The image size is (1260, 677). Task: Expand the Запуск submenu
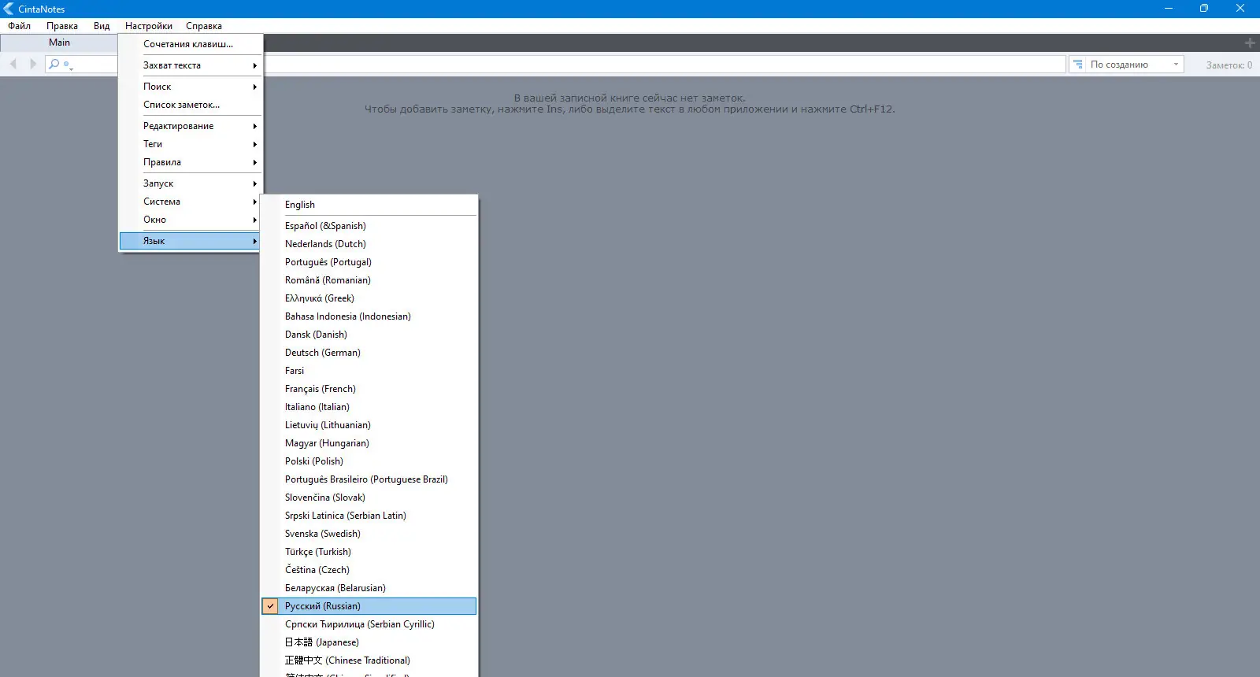191,183
